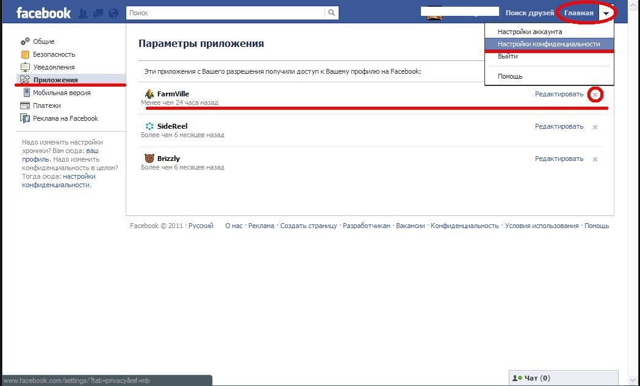Image resolution: width=640 pixels, height=386 pixels.
Task: Open Создать страницу footer link
Action: (x=309, y=226)
